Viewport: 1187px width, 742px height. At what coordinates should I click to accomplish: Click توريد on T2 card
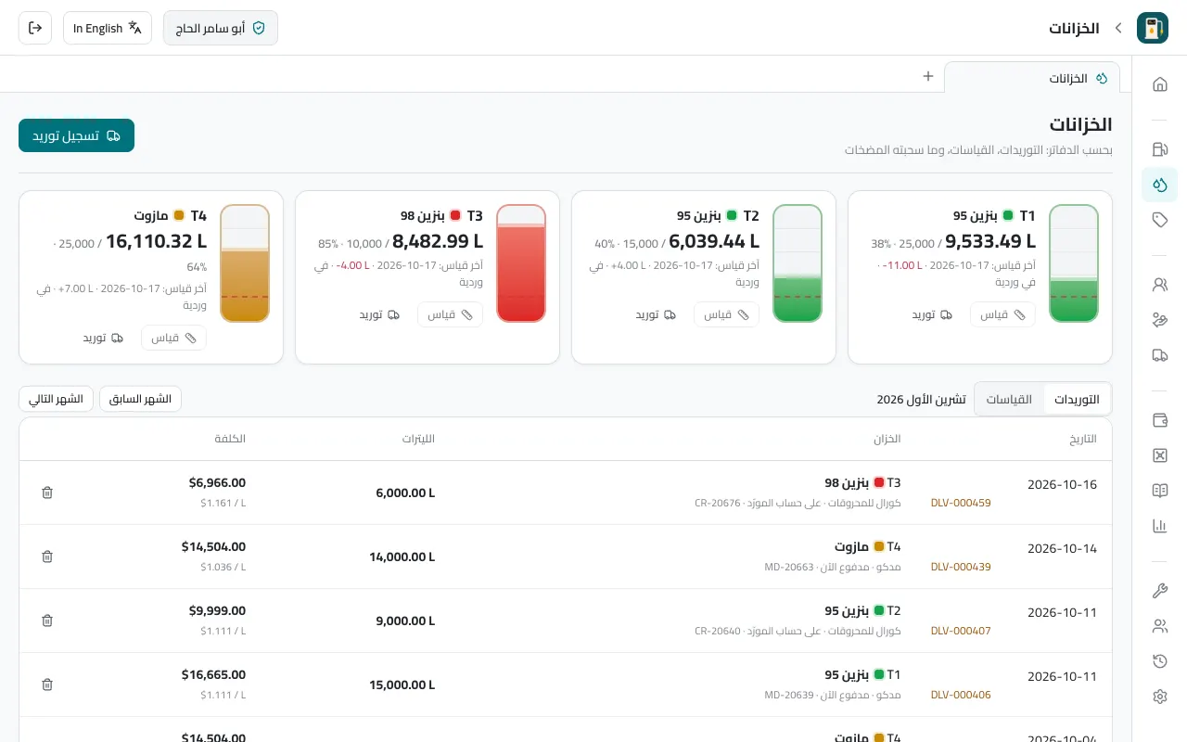[656, 314]
